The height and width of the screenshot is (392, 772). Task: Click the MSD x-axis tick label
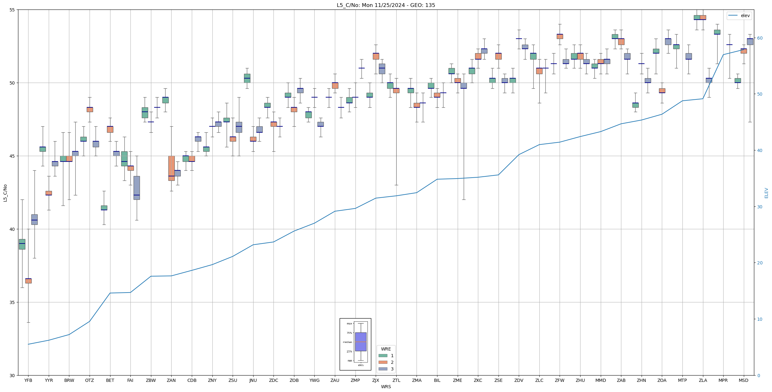tap(744, 381)
